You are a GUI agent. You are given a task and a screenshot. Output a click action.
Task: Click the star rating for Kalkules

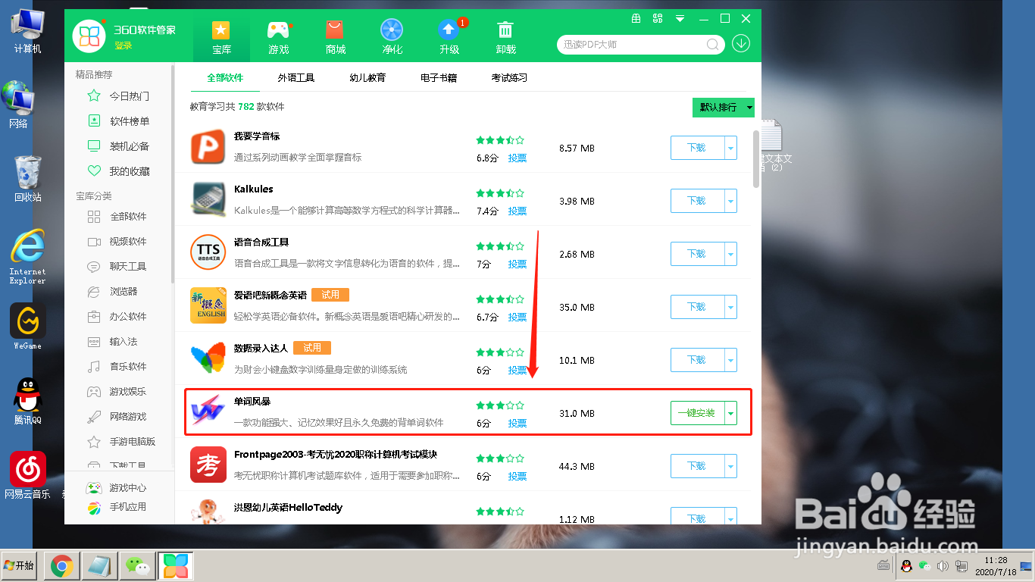pos(500,193)
